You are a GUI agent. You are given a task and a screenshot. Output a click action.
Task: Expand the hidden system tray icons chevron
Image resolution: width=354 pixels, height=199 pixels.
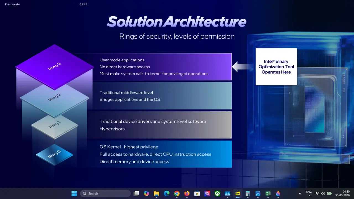300,193
